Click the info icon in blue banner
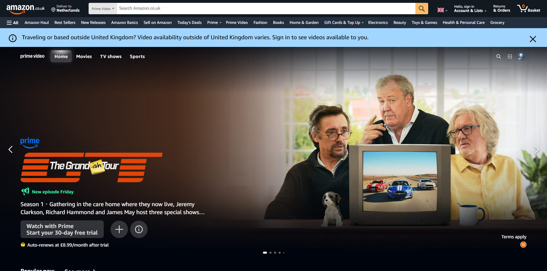The image size is (547, 271). tap(13, 38)
